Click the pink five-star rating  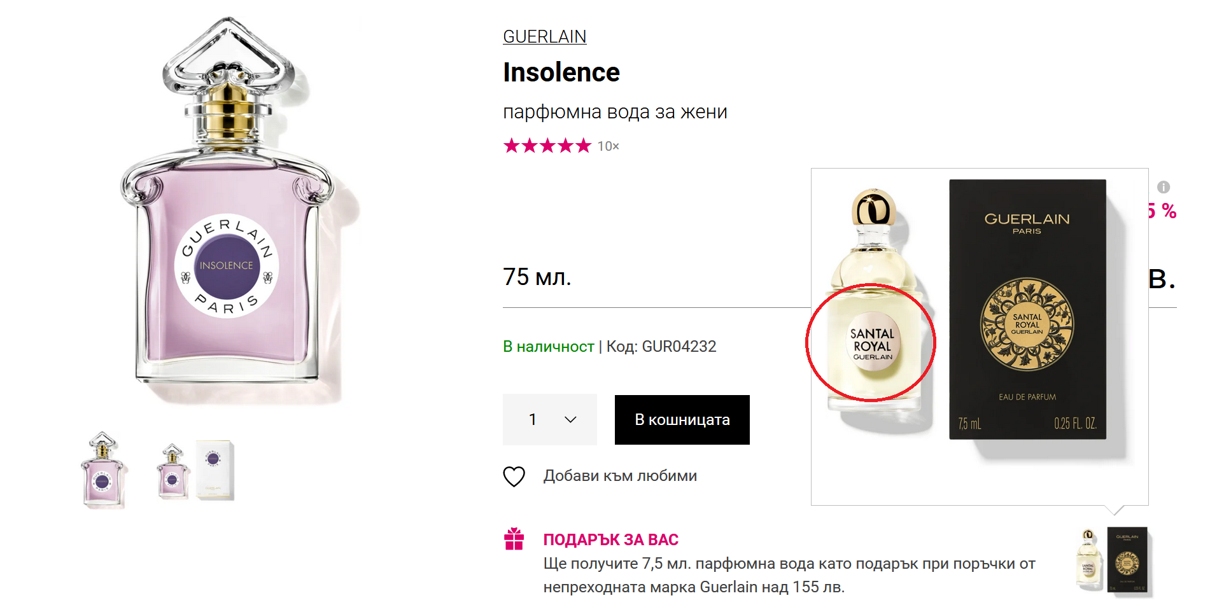[547, 146]
